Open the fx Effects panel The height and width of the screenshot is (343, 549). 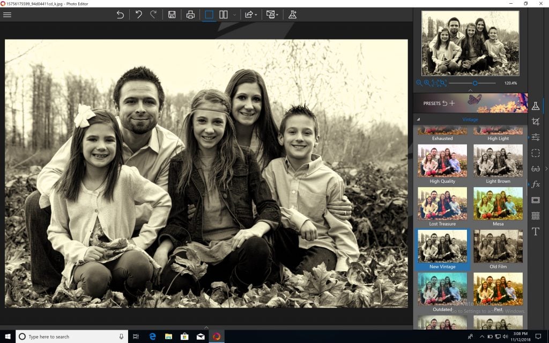pyautogui.click(x=536, y=184)
